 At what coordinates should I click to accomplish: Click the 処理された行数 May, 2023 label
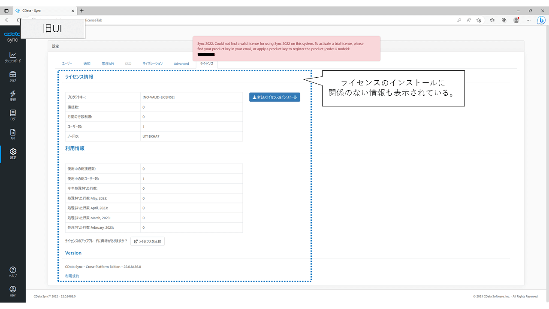pyautogui.click(x=87, y=198)
